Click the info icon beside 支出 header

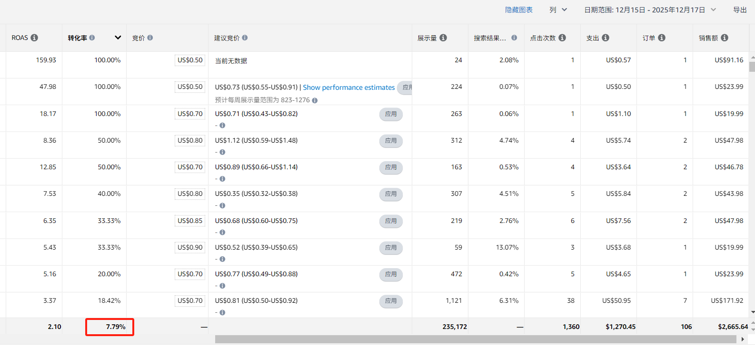pos(606,38)
